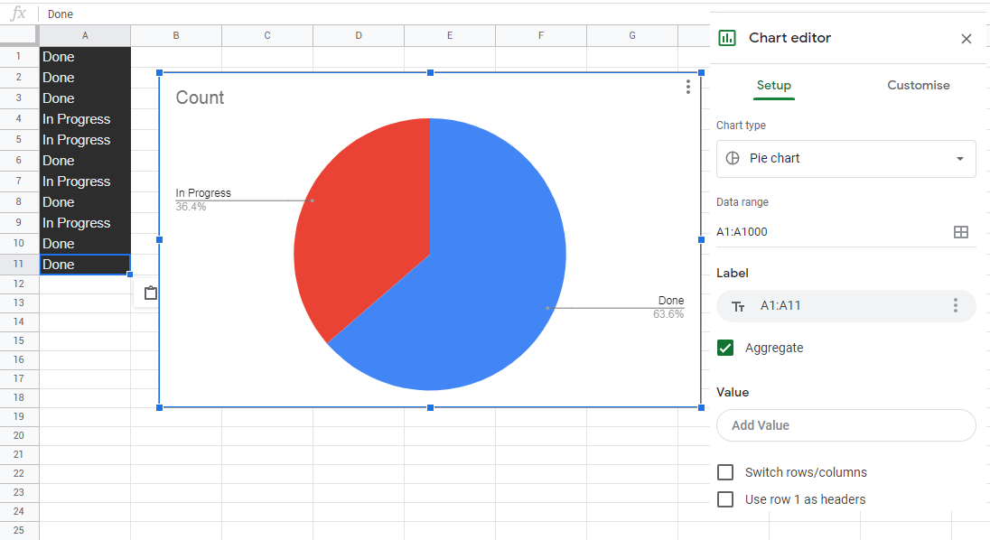Enable Use row 1 as headers

(725, 499)
